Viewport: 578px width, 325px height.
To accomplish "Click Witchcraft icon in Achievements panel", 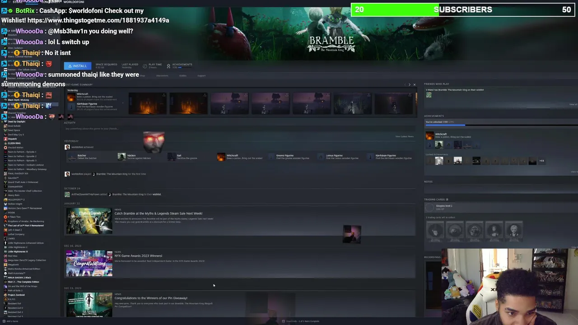I will tap(429, 135).
